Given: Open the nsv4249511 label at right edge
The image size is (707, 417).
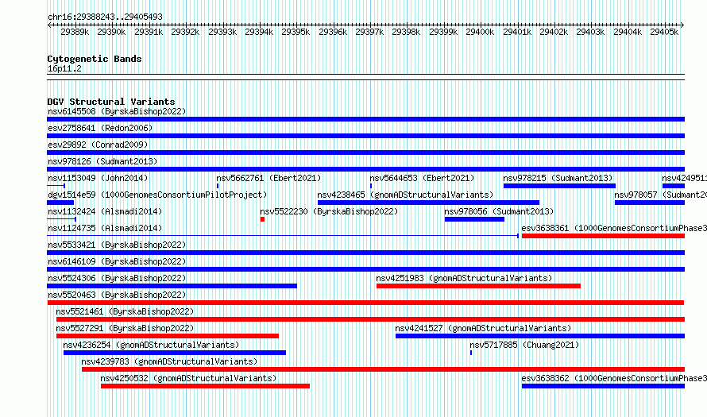Looking at the screenshot, I should pos(685,178).
